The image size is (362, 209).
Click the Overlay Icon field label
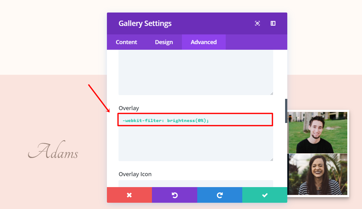tap(135, 174)
